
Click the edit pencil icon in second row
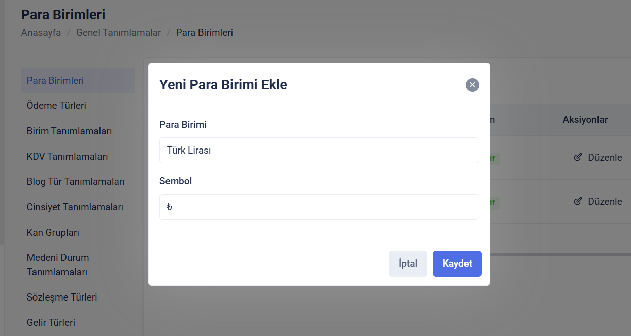click(578, 201)
